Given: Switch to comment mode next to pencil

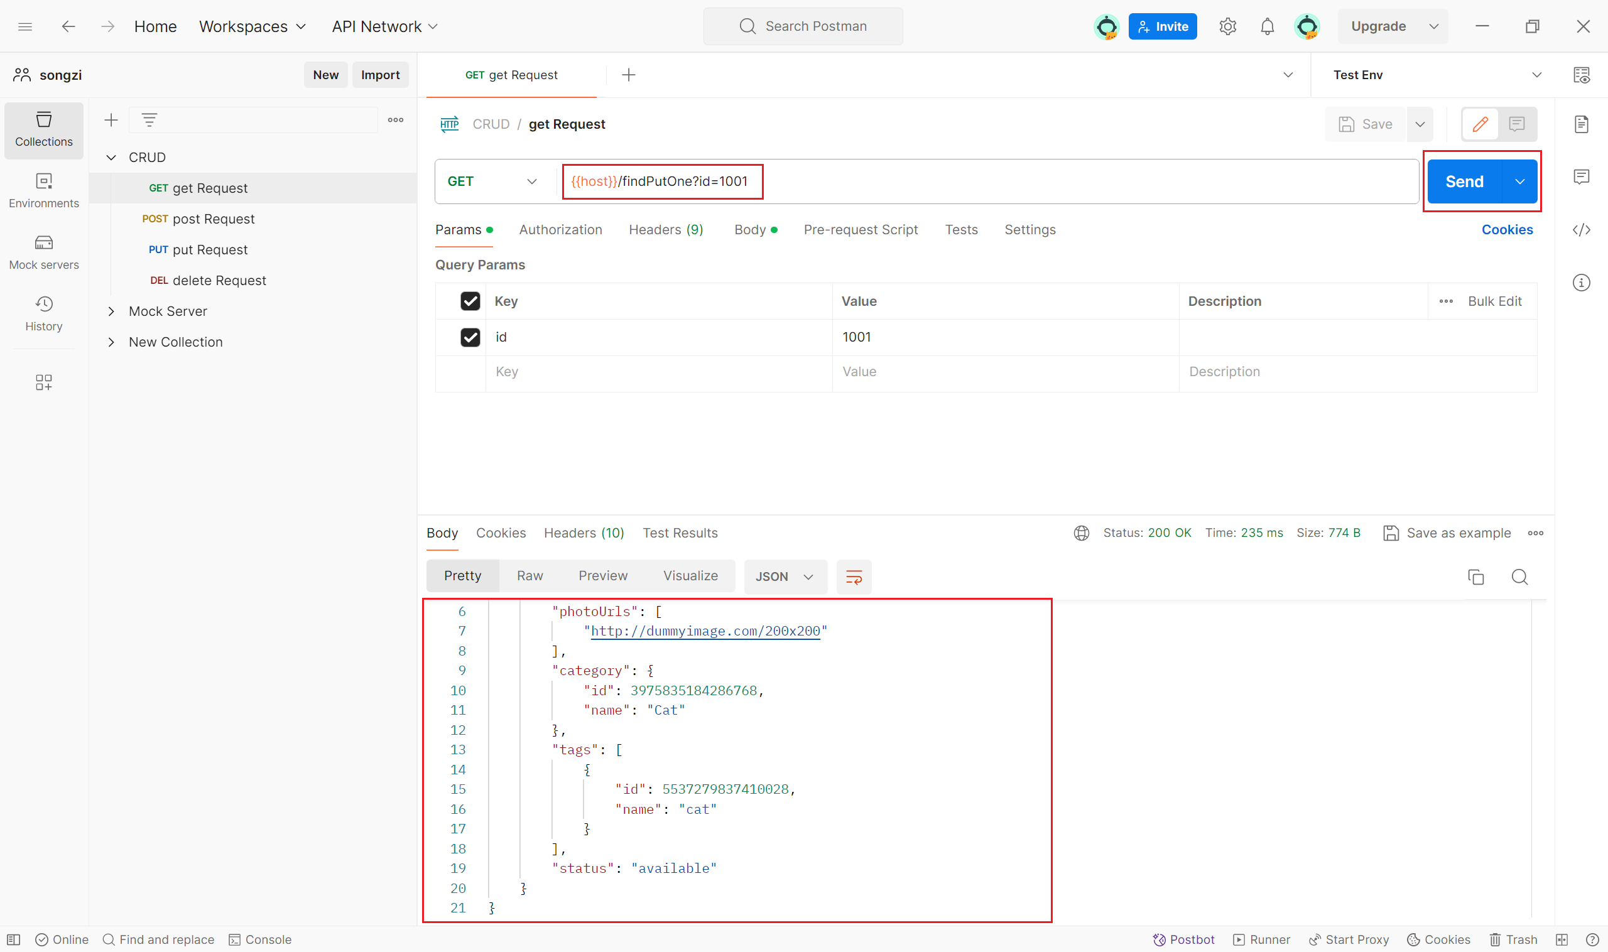Looking at the screenshot, I should pos(1516,124).
